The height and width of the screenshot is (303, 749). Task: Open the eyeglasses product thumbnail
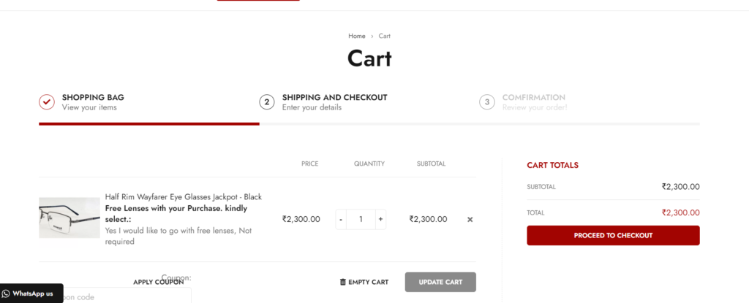[69, 218]
